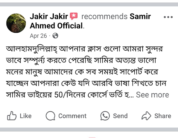Click the Like button label

click(x=26, y=116)
